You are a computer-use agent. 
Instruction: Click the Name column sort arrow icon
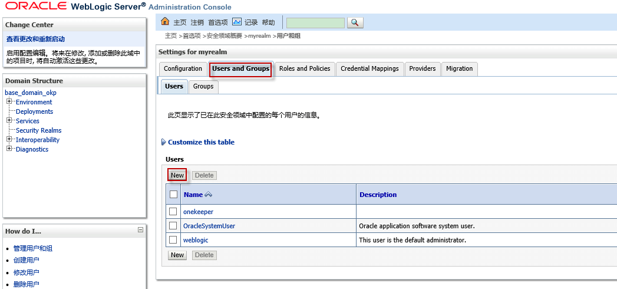click(x=208, y=195)
